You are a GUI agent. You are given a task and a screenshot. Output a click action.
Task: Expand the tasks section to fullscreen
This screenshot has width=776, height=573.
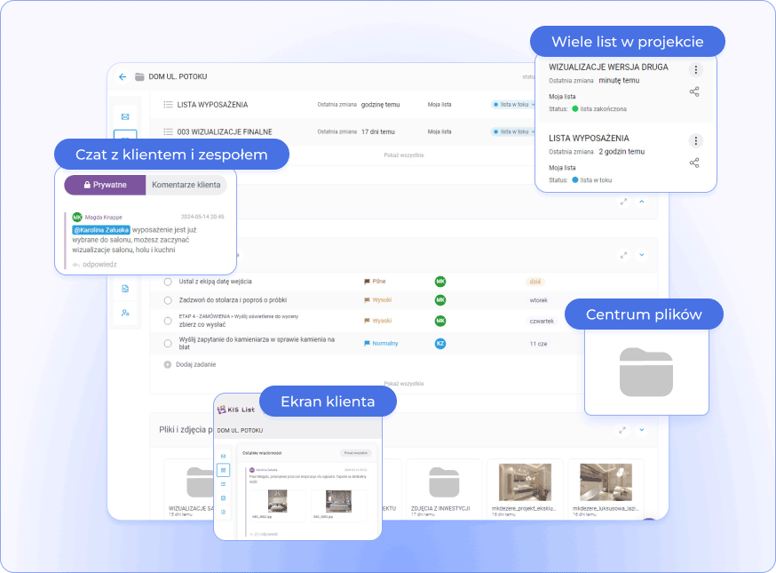623,255
